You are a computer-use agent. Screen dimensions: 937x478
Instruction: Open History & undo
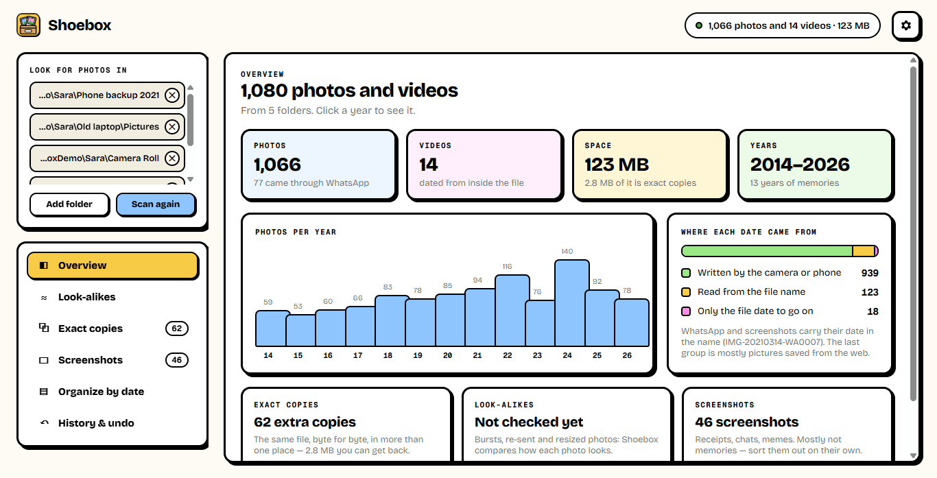(112, 423)
